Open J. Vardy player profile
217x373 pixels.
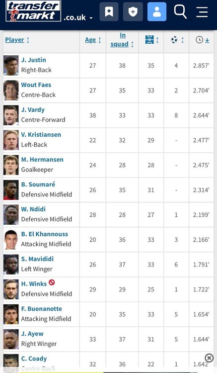[33, 110]
